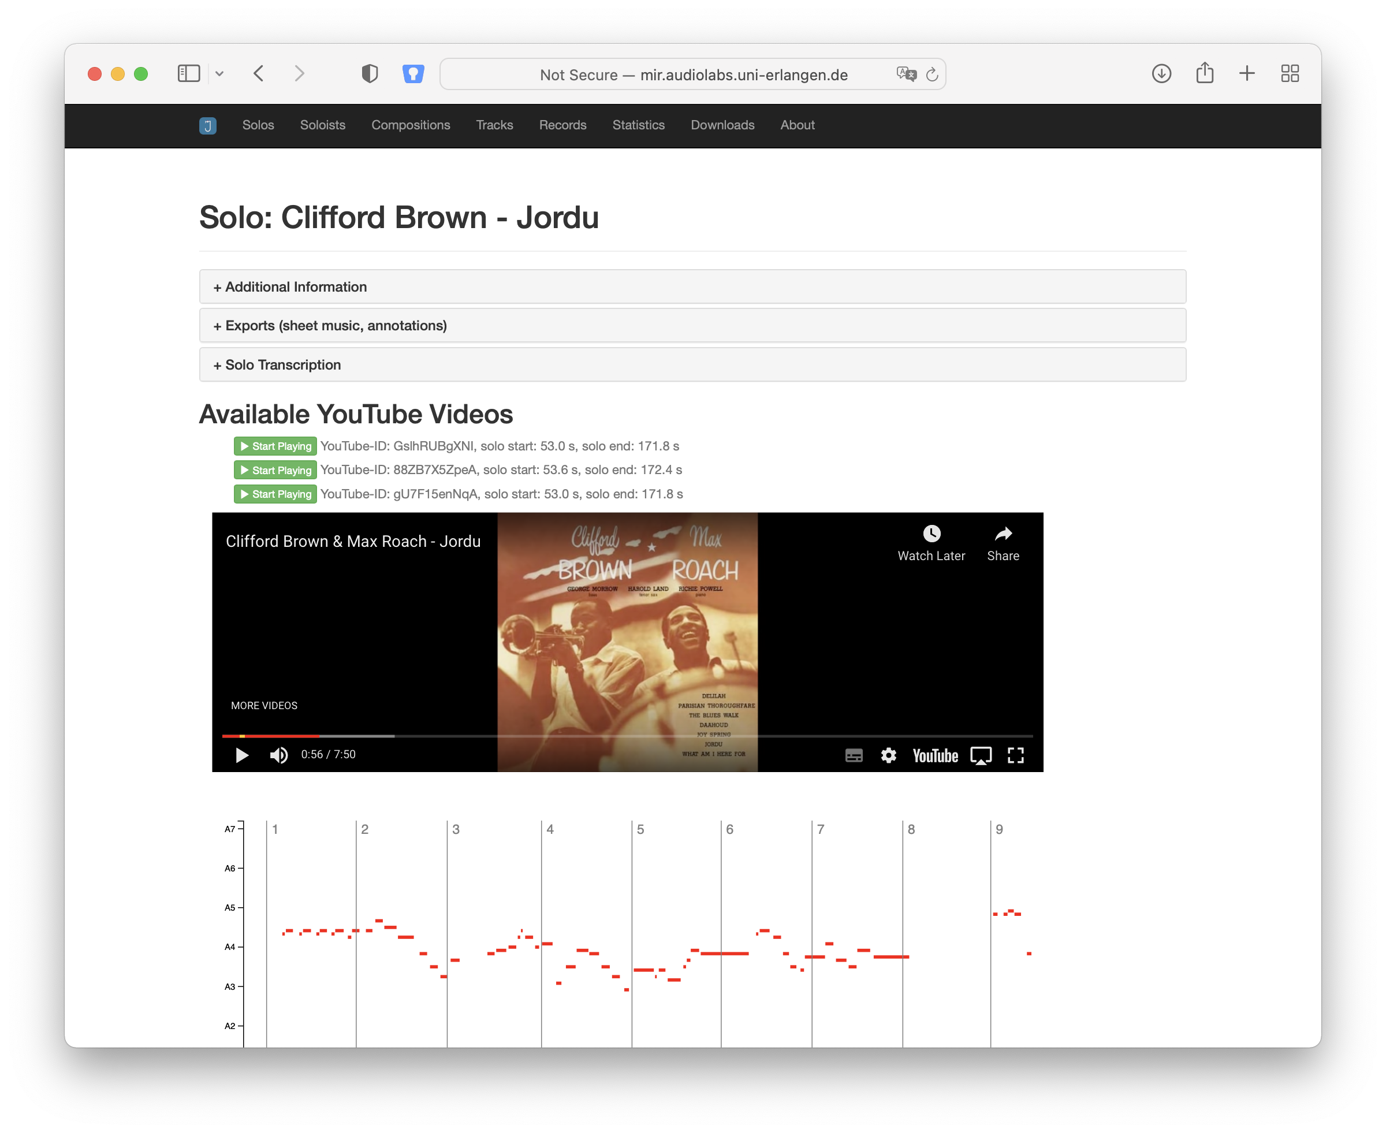The image size is (1386, 1133).
Task: Click the bar 5 marker in piano roll
Action: point(640,829)
